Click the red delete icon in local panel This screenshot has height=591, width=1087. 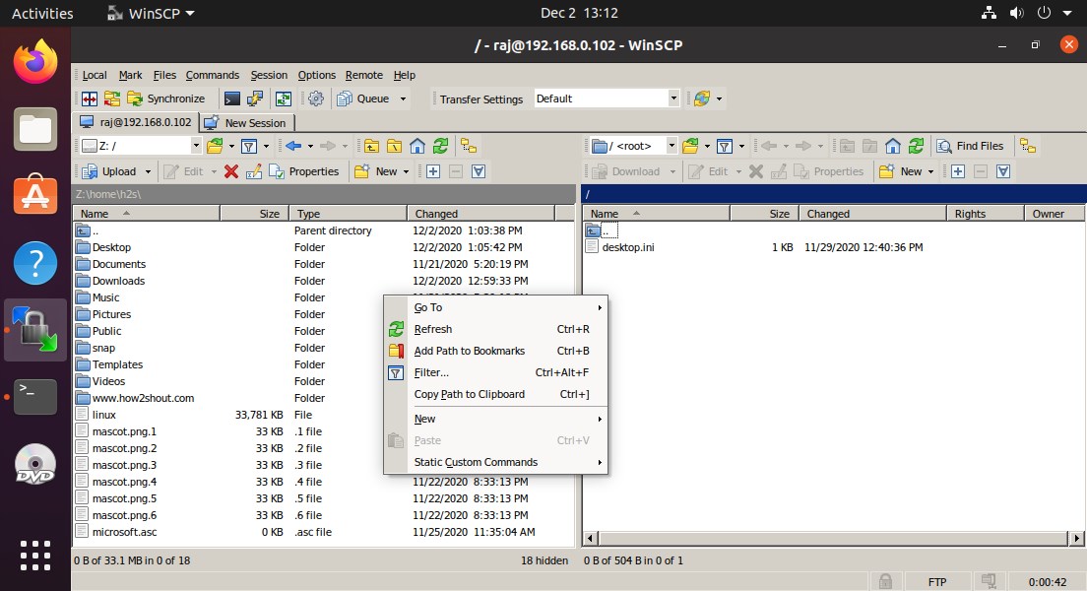pyautogui.click(x=231, y=171)
